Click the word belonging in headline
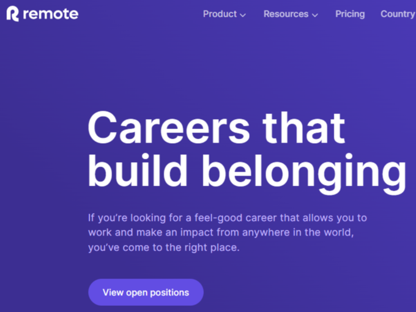 (304, 174)
